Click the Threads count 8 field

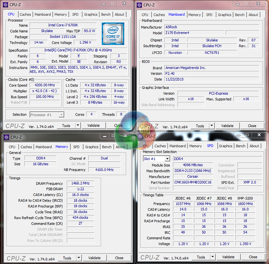tap(121, 114)
